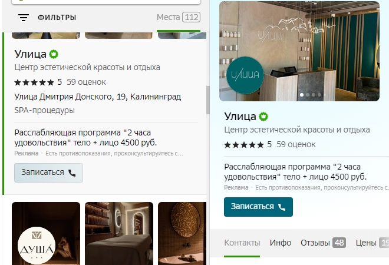Click the results list scrollbar thumb
Image resolution: width=389 pixels, height=265 pixels.
tap(208, 100)
